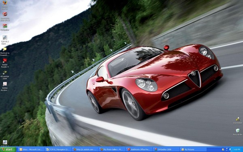This screenshot has height=152, width=243.
Task: Switch to TCM 8.2 Navigator taskbar window
Action: [x=58, y=150]
